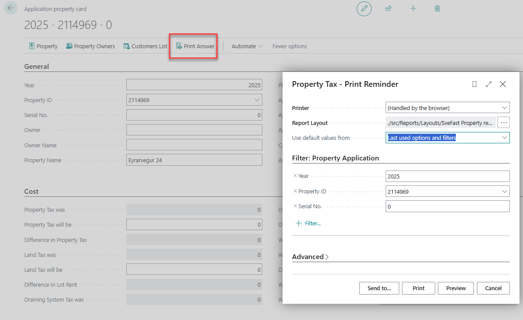
Task: Click the pencil edit icon
Action: [x=364, y=8]
